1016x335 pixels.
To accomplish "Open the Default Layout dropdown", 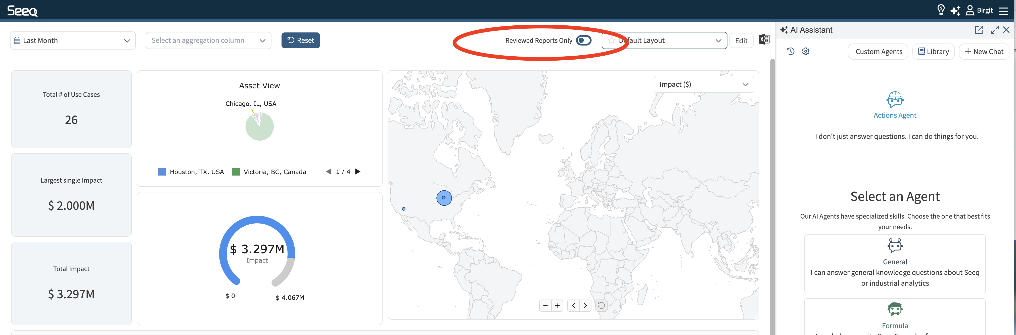I will click(x=664, y=41).
